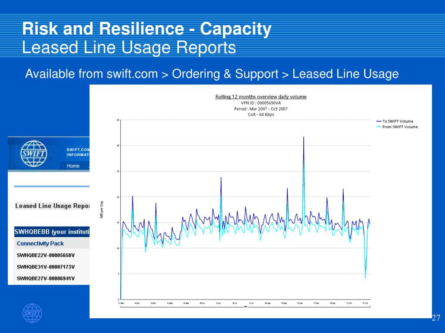Click the slide number 27

[x=435, y=318]
